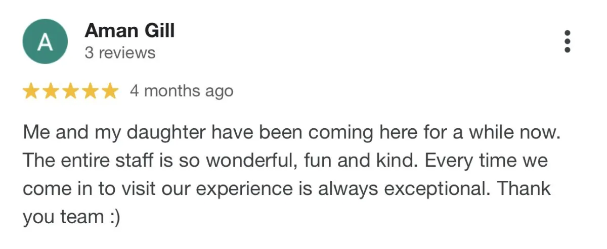Open the three-dot more options menu
This screenshot has width=607, height=249.
click(x=568, y=41)
